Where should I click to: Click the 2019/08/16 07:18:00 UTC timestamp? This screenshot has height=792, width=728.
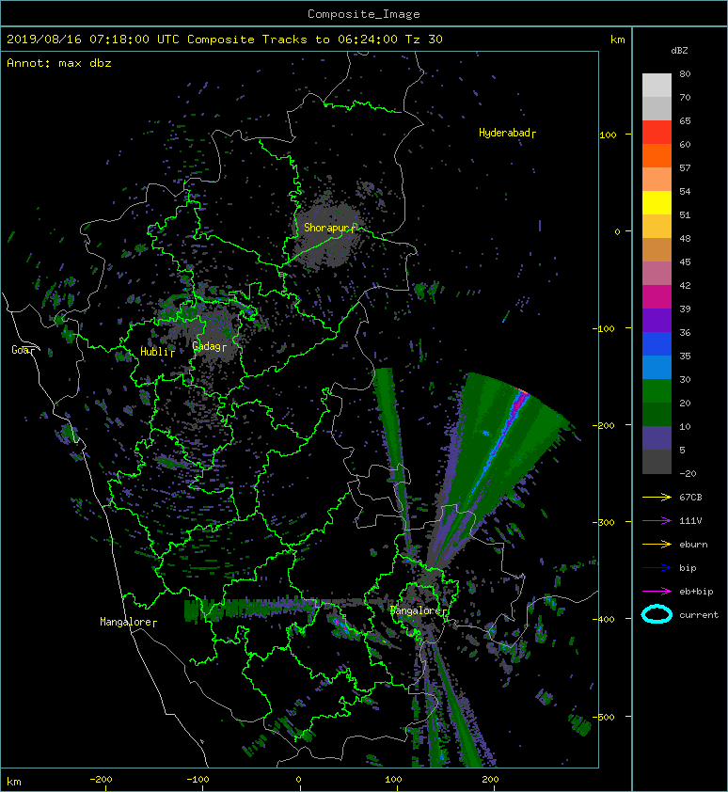point(93,39)
